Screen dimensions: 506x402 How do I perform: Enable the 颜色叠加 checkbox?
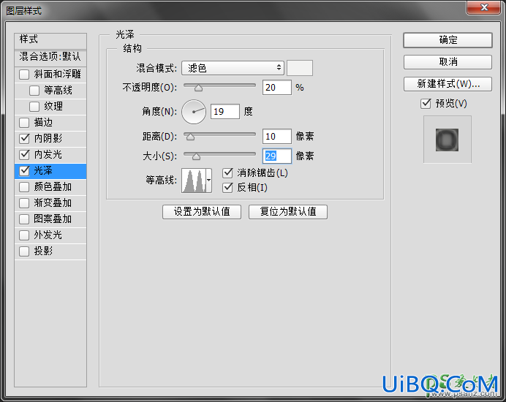(24, 187)
